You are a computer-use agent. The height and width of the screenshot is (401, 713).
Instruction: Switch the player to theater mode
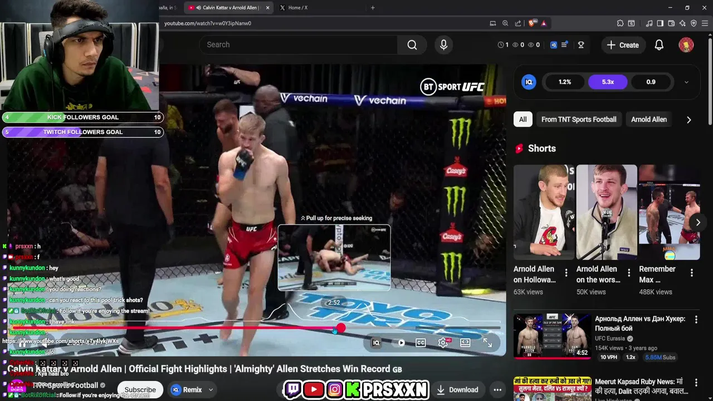[x=465, y=343]
